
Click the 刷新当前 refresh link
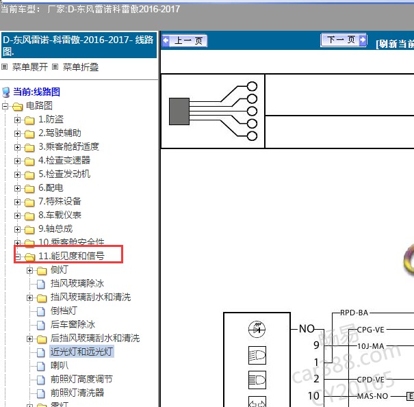pyautogui.click(x=395, y=44)
